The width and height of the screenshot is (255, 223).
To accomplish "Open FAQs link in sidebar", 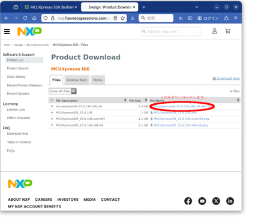I will (11, 150).
